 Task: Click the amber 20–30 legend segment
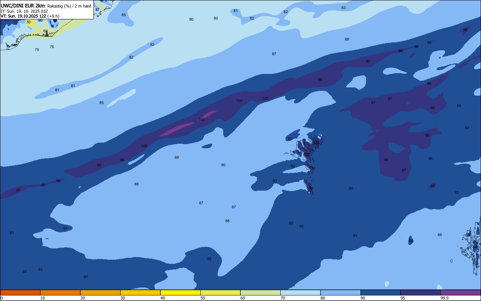pos(100,292)
